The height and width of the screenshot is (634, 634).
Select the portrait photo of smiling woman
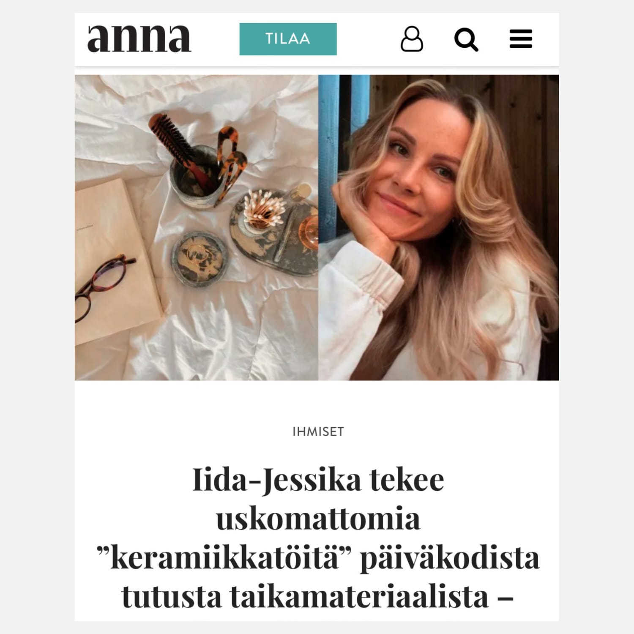[439, 227]
